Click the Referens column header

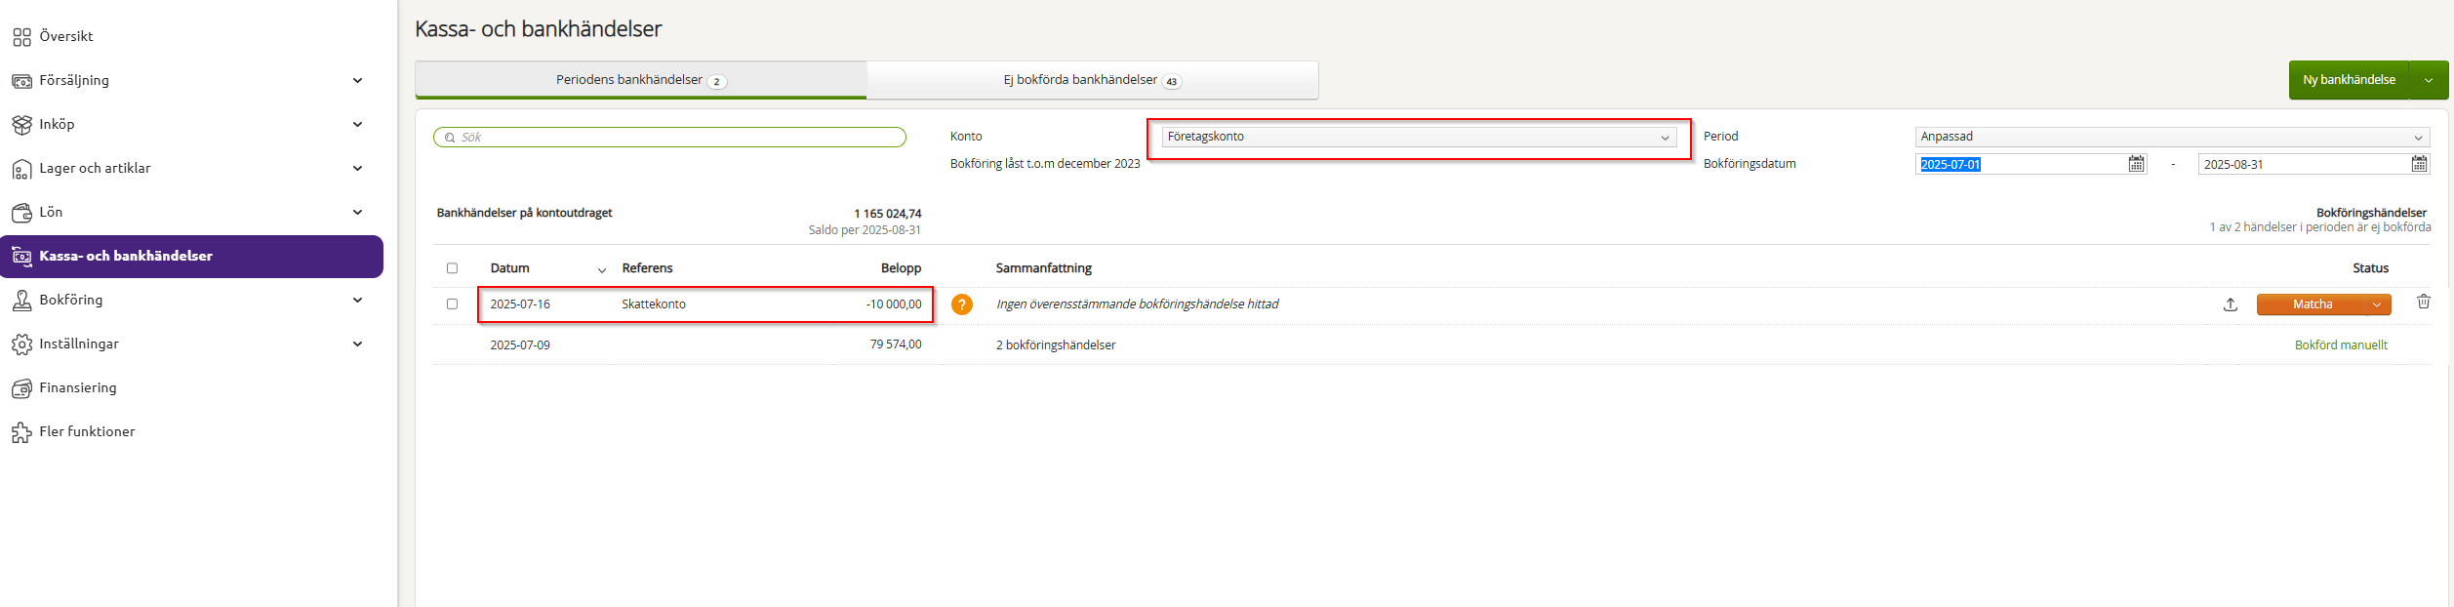coord(647,268)
